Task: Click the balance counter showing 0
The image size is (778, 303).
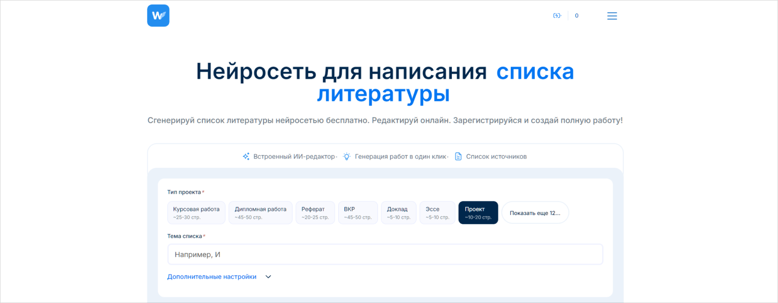Action: coord(577,16)
